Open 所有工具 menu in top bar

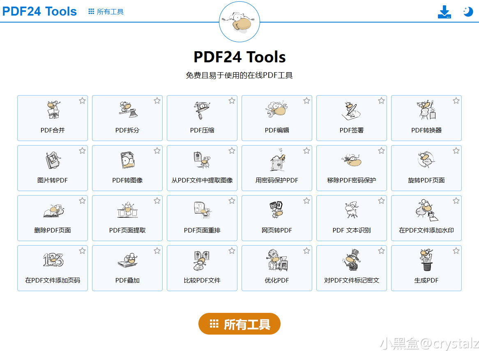(106, 11)
